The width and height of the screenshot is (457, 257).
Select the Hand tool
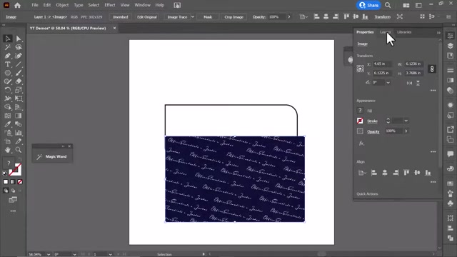(8, 150)
